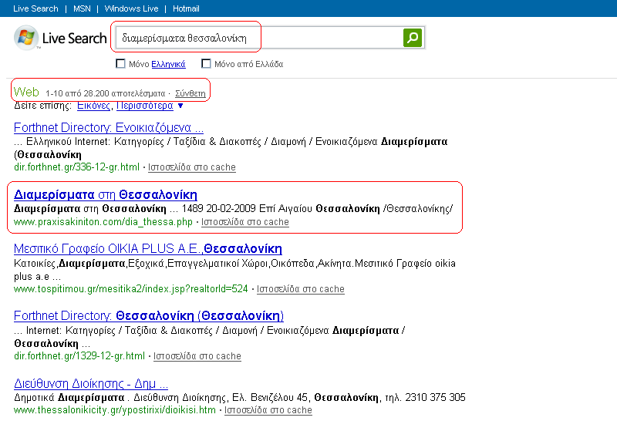617x431 pixels.
Task: Open the Σύνθετη advanced search link
Action: (x=190, y=93)
